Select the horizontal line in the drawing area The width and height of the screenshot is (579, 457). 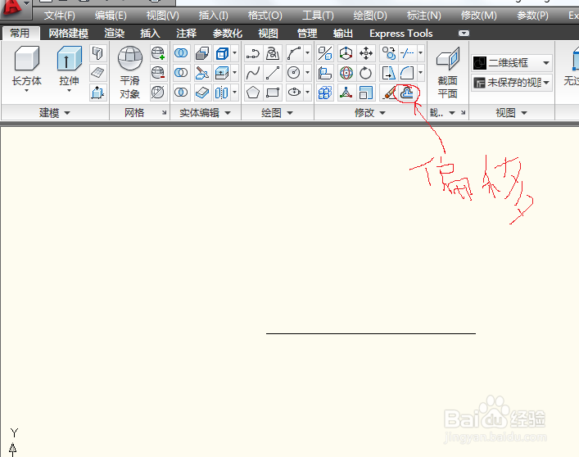click(x=371, y=333)
